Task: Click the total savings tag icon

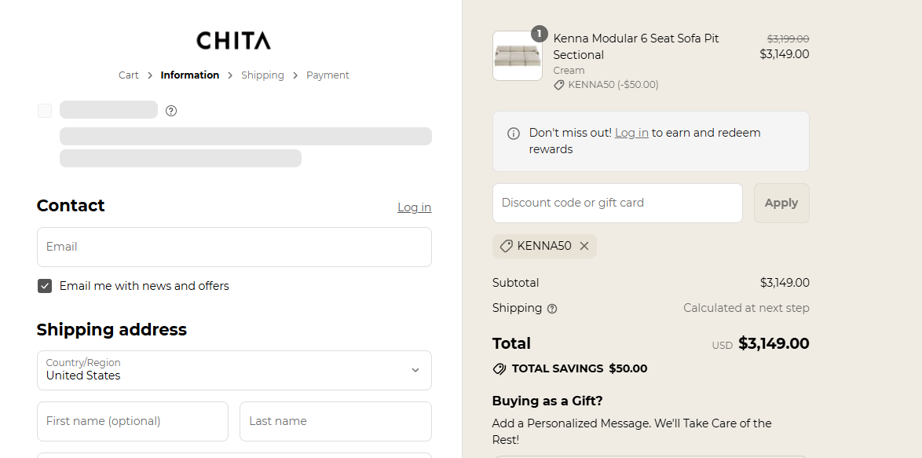Action: click(499, 368)
